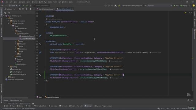This screenshot has width=196, height=110.
Task: Go to next highlighted problem arrow
Action: pyautogui.click(x=192, y=13)
